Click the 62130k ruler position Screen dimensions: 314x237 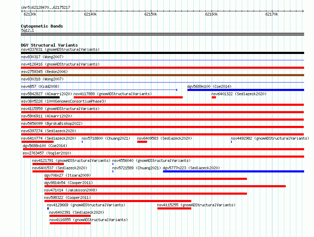30,14
